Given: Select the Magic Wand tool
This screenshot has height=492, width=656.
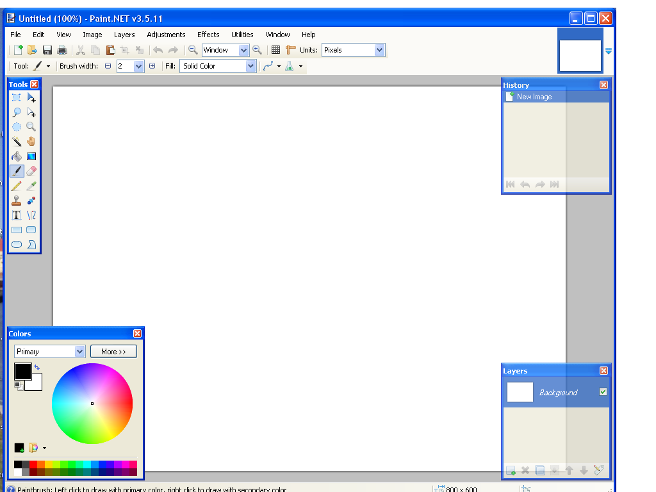Looking at the screenshot, I should [17, 142].
